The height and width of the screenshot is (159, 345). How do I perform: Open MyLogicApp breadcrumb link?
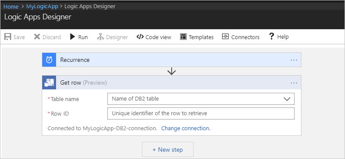tap(42, 6)
